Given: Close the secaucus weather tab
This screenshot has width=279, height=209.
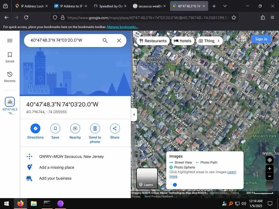Looking at the screenshot, I should (x=165, y=6).
